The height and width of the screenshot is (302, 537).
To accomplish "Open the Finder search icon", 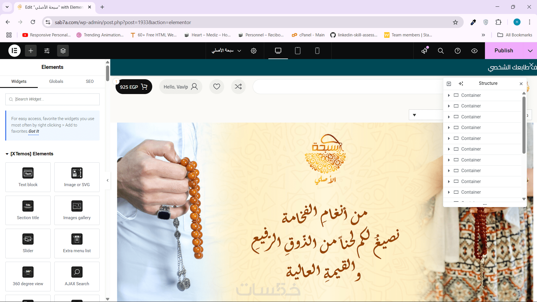I will 441,51.
